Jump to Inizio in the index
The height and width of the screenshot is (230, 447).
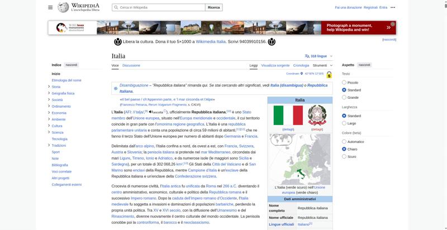[x=56, y=74]
